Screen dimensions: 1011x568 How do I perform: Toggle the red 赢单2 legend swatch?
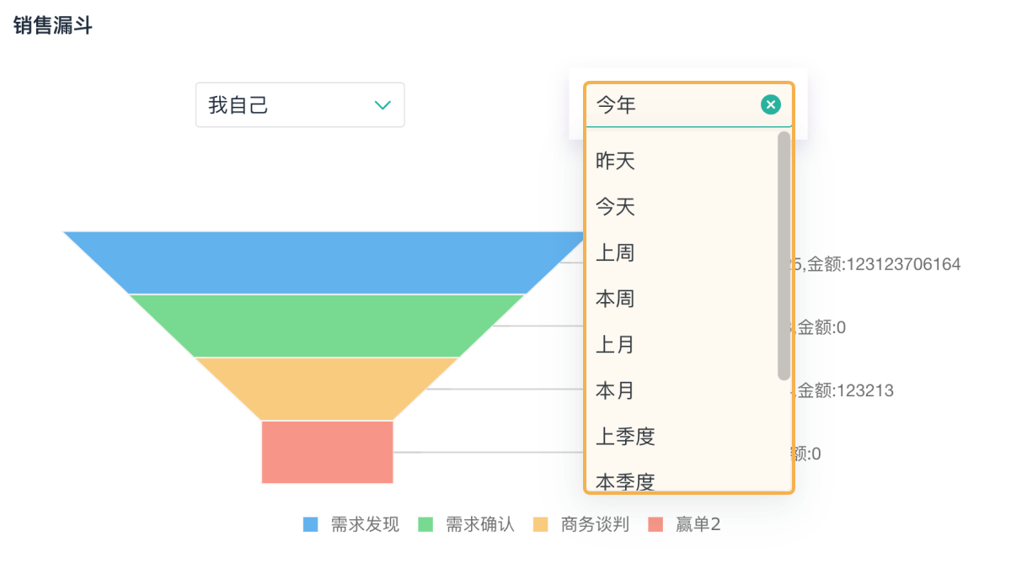(x=656, y=525)
